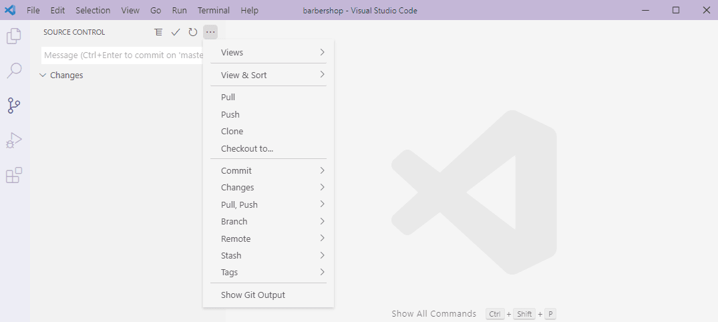Choose Clone from the menu
The width and height of the screenshot is (718, 322).
click(x=268, y=131)
